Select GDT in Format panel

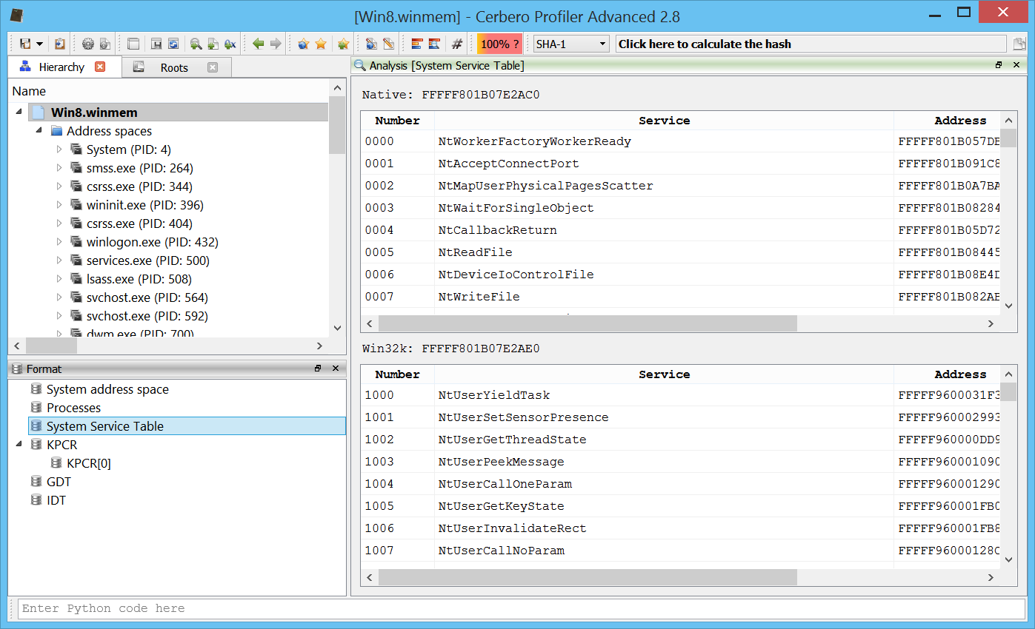[x=59, y=482]
